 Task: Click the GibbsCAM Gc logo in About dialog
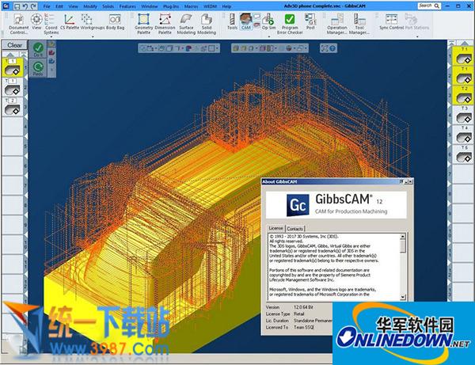coord(298,205)
